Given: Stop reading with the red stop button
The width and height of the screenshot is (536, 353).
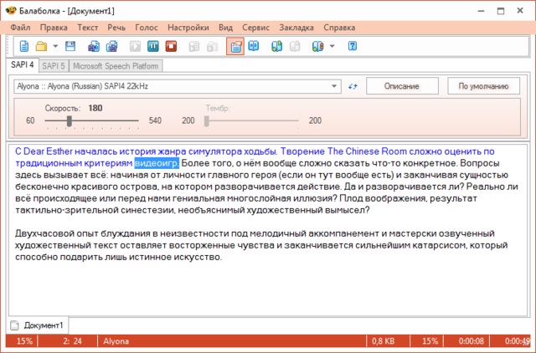Looking at the screenshot, I should click(173, 45).
